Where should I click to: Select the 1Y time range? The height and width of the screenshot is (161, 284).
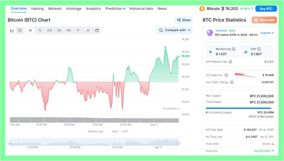78,30
